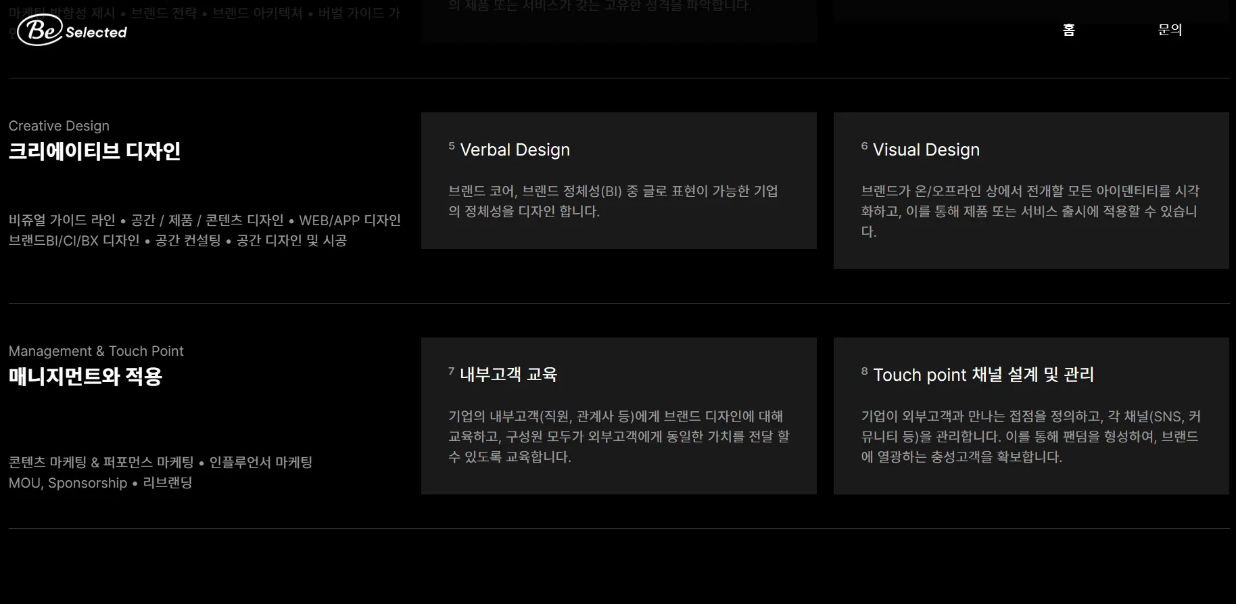Click the 내부고객 교육 description text

(619, 436)
